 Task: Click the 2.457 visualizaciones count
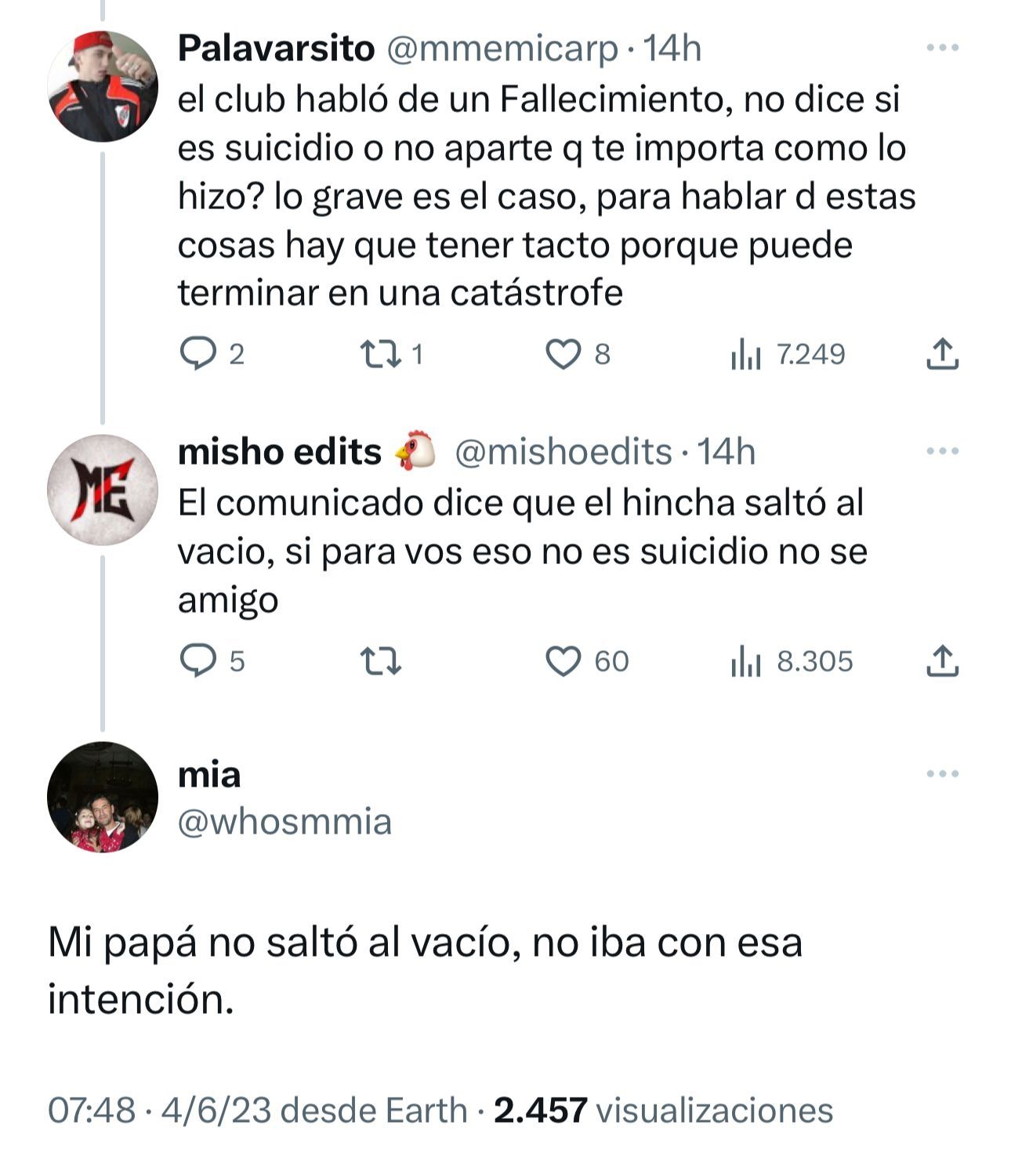(x=662, y=1110)
